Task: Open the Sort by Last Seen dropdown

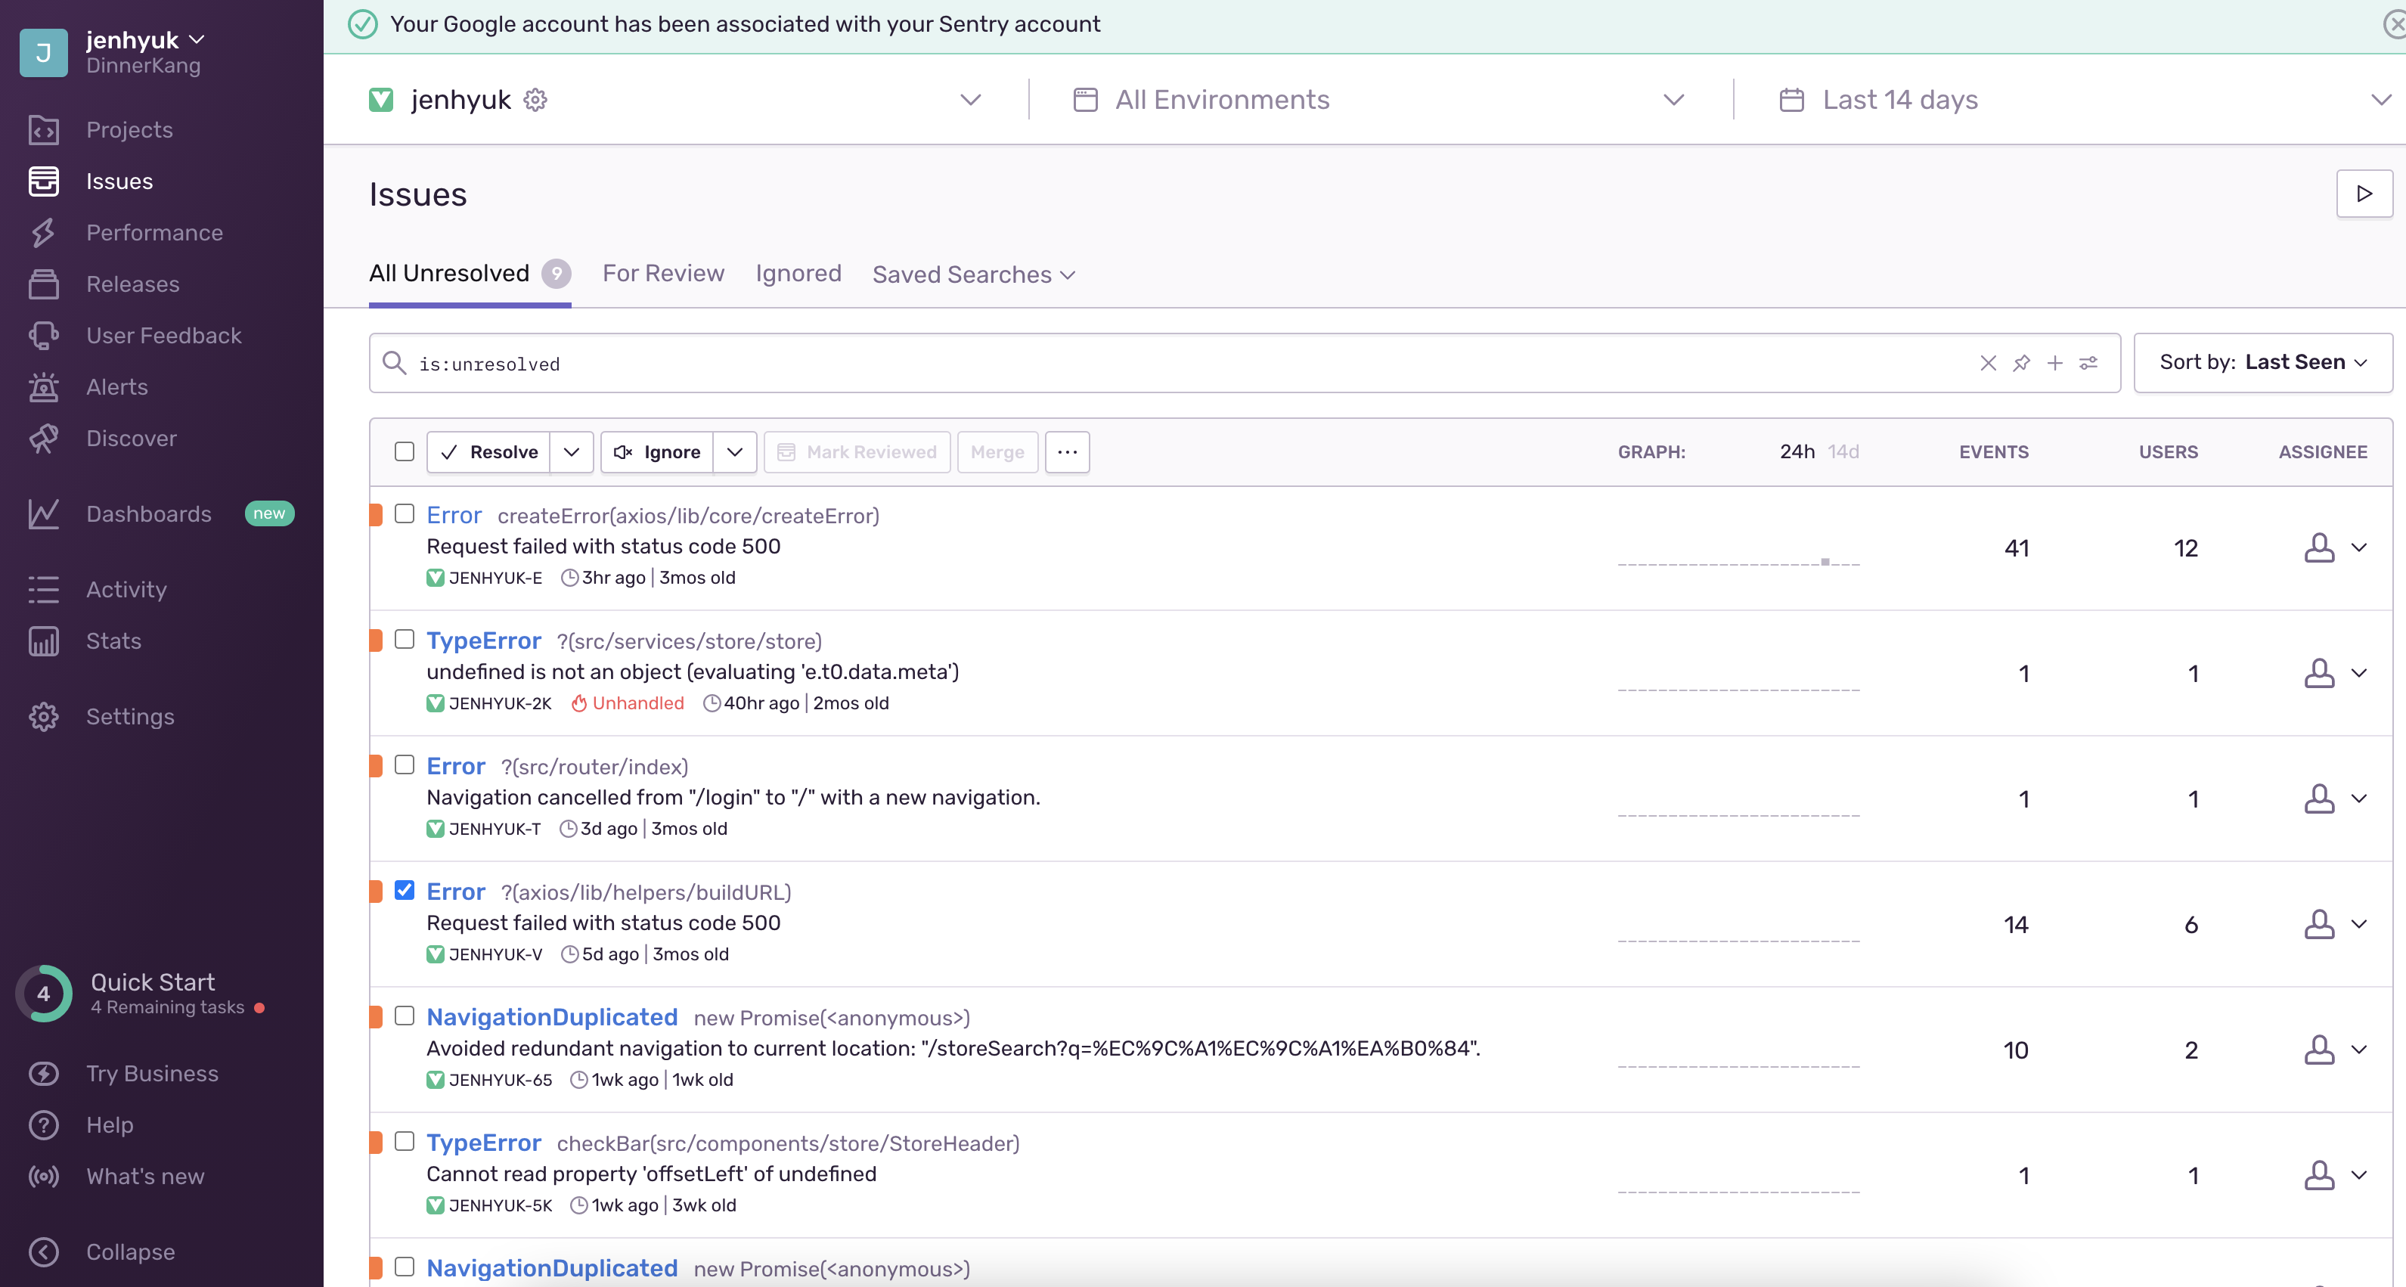Action: point(2262,362)
